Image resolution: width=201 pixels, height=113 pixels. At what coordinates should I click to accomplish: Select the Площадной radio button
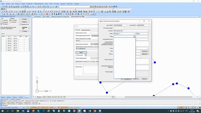(x=1, y=24)
